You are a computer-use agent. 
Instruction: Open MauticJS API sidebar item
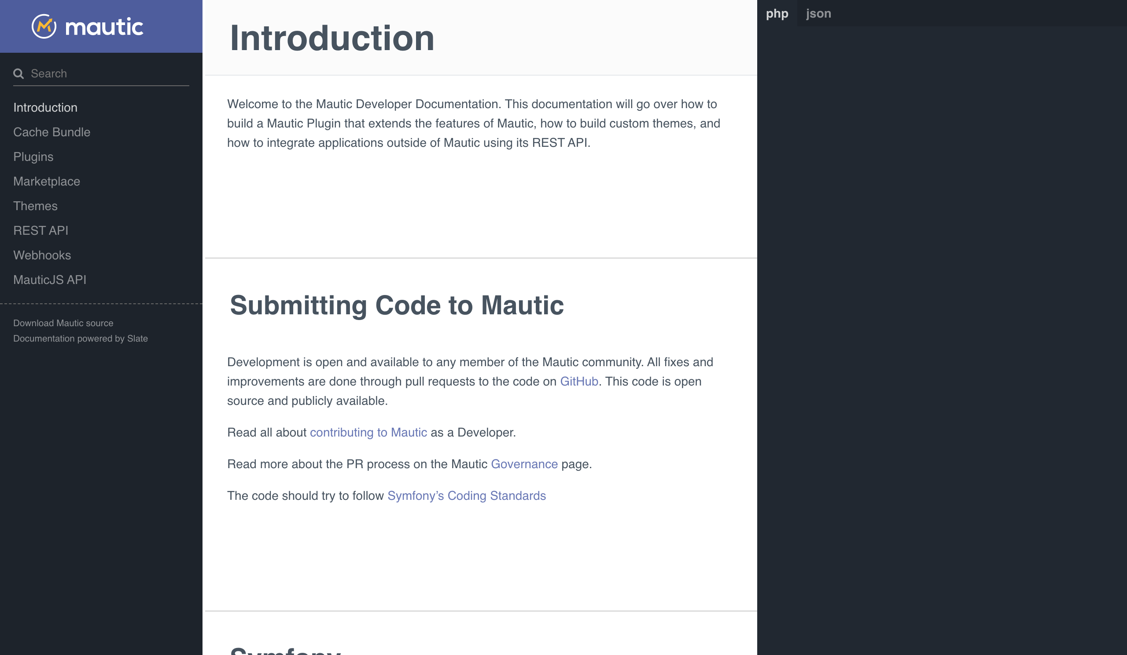50,280
